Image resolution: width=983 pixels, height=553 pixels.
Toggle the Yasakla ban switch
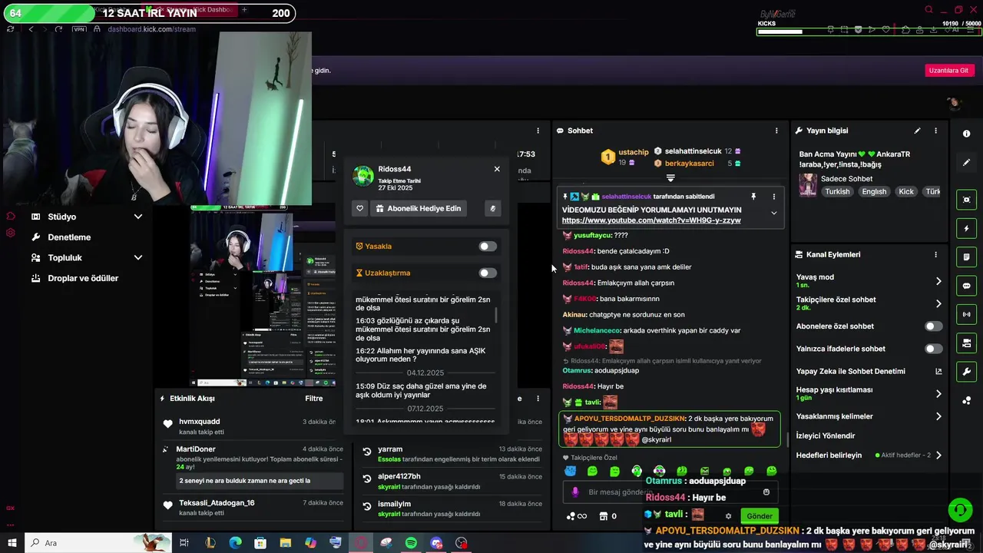tap(488, 247)
